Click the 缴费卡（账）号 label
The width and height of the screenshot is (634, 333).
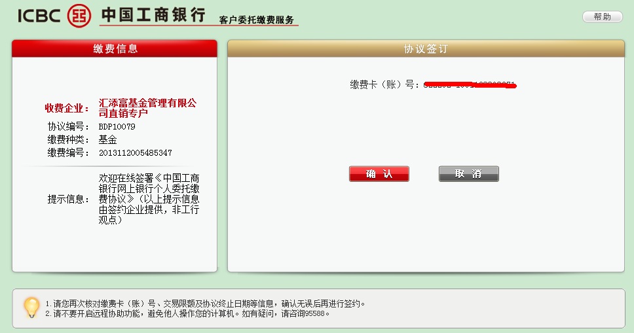tap(385, 84)
